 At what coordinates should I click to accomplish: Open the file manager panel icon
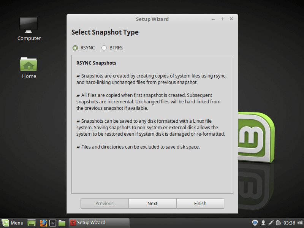62,223
